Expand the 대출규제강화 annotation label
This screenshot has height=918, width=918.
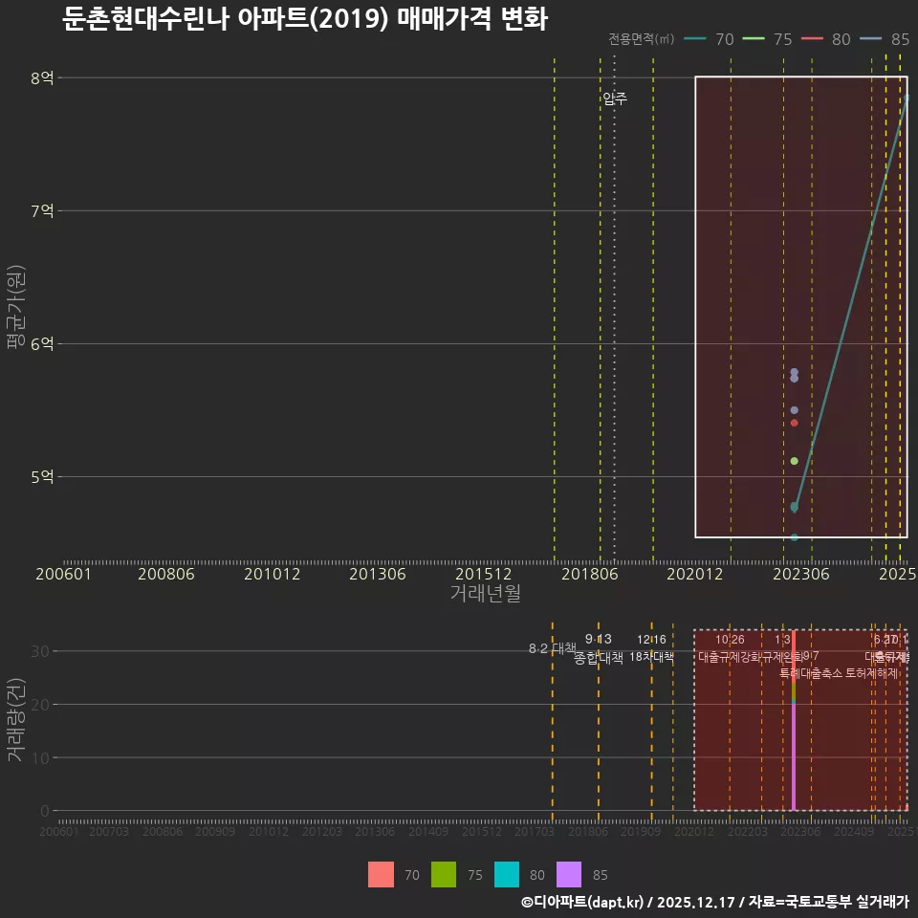click(x=731, y=654)
